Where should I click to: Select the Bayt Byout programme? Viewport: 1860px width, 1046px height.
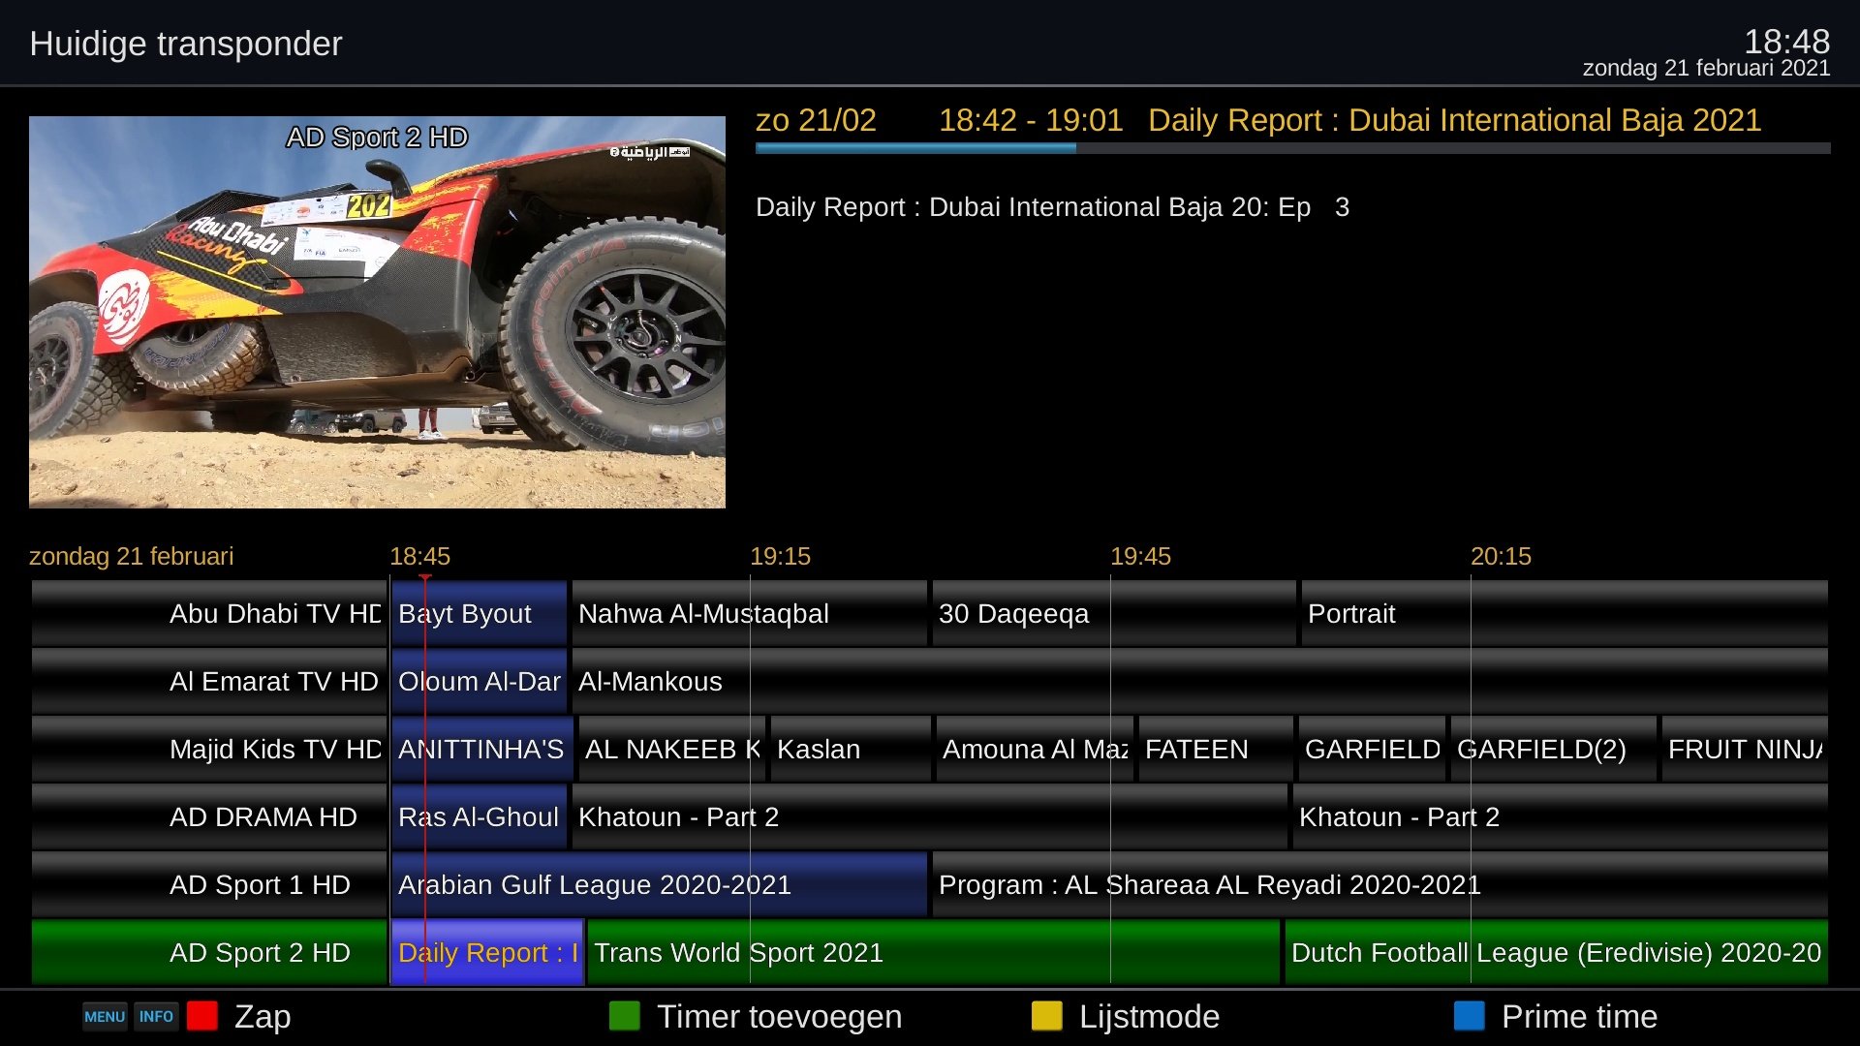479,613
